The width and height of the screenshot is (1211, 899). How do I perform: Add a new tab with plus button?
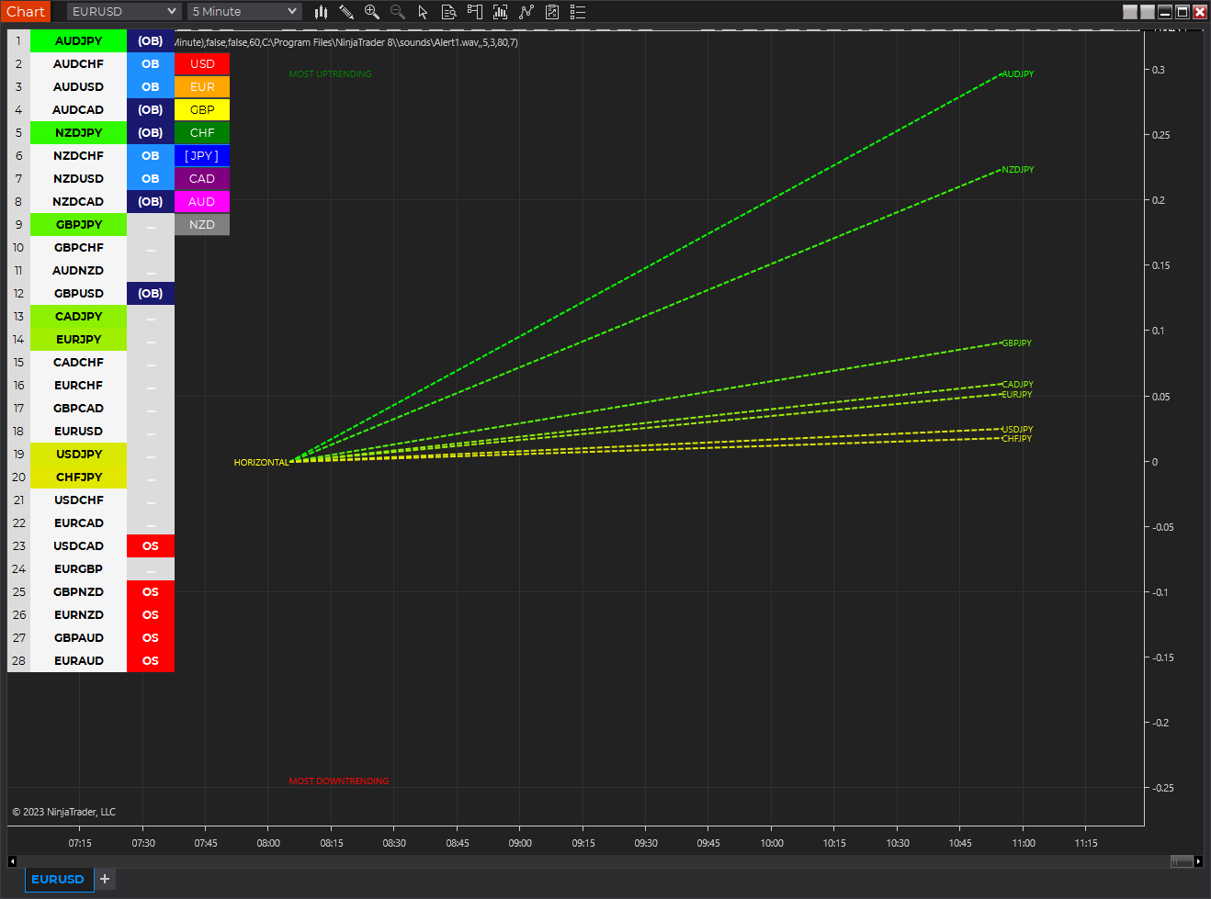tap(105, 879)
